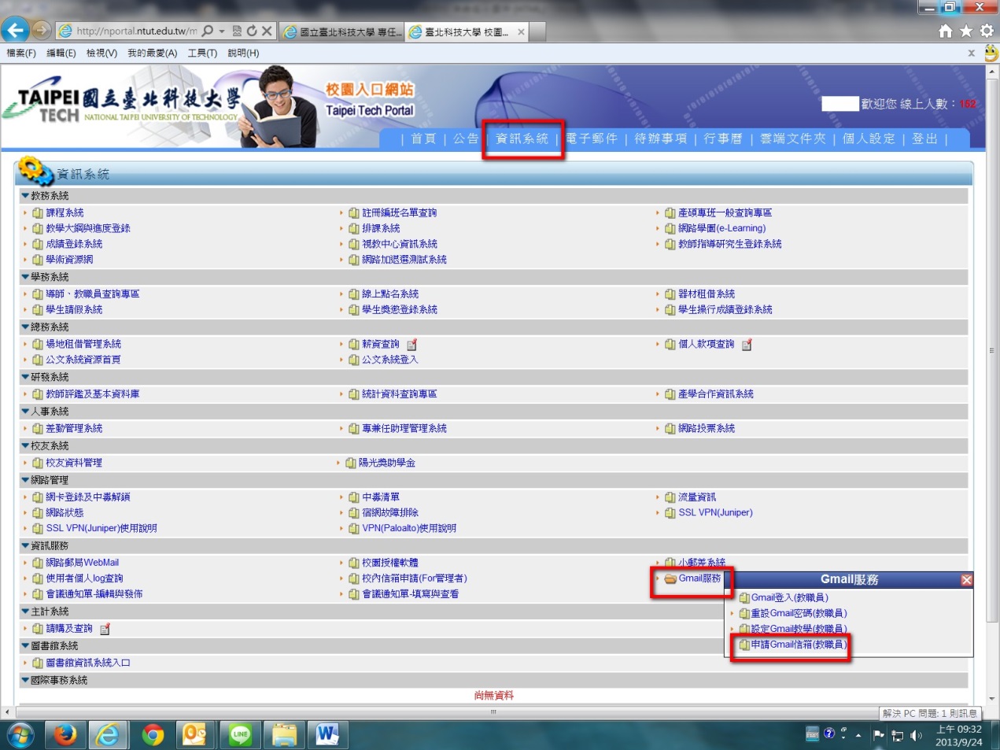The width and height of the screenshot is (1000, 750).
Task: Open the 工具(T) menu
Action: 202,53
